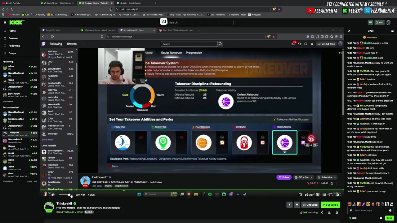Follow JoeKnowsYT on Twitch
The image size is (397, 223).
tap(284, 177)
